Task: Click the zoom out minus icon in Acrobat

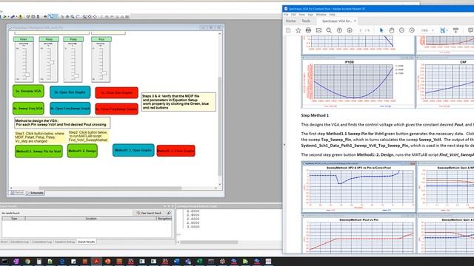Action: pos(401,30)
